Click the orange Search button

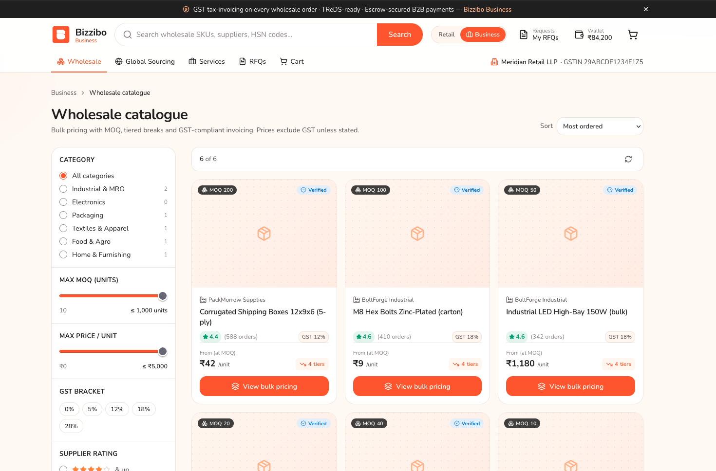point(399,35)
